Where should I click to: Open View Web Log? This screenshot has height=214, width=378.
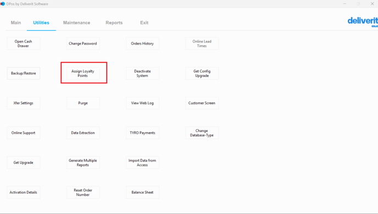pyautogui.click(x=142, y=103)
